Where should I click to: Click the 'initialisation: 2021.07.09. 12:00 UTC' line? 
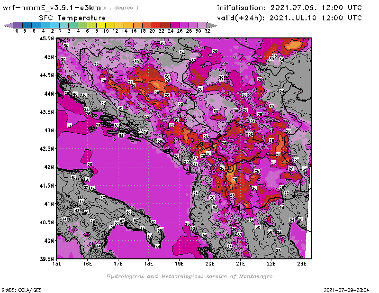289,8
